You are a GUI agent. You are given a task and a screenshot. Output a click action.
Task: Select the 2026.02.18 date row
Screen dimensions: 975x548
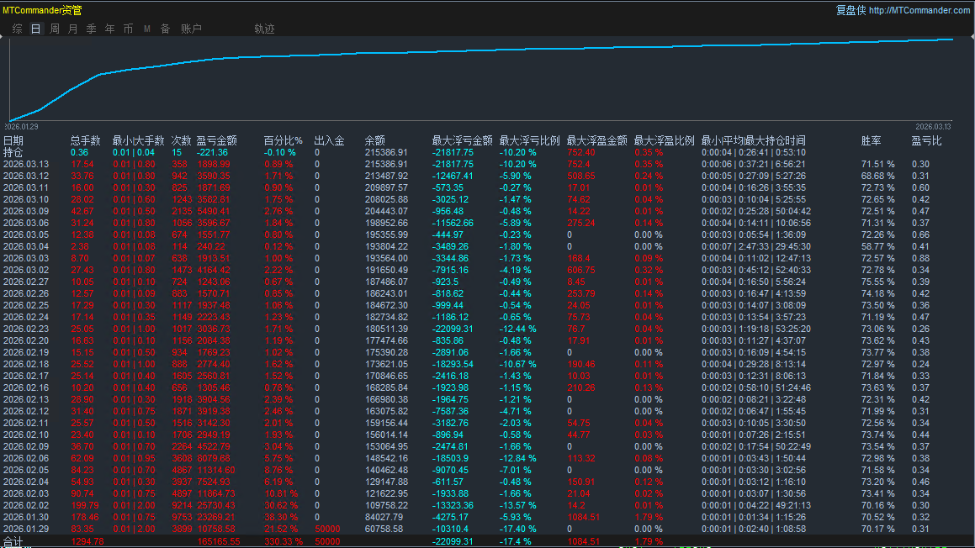pyautogui.click(x=25, y=364)
